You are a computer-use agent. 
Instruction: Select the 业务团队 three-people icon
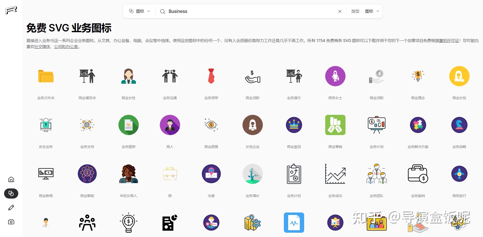coord(377,174)
